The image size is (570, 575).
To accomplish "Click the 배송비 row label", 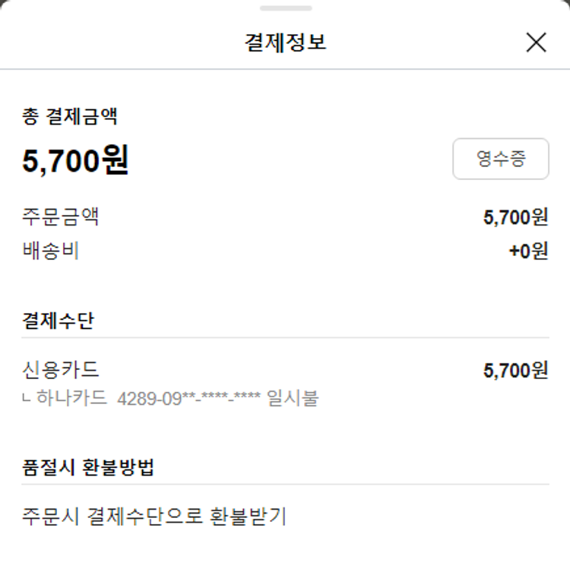I will coord(51,251).
